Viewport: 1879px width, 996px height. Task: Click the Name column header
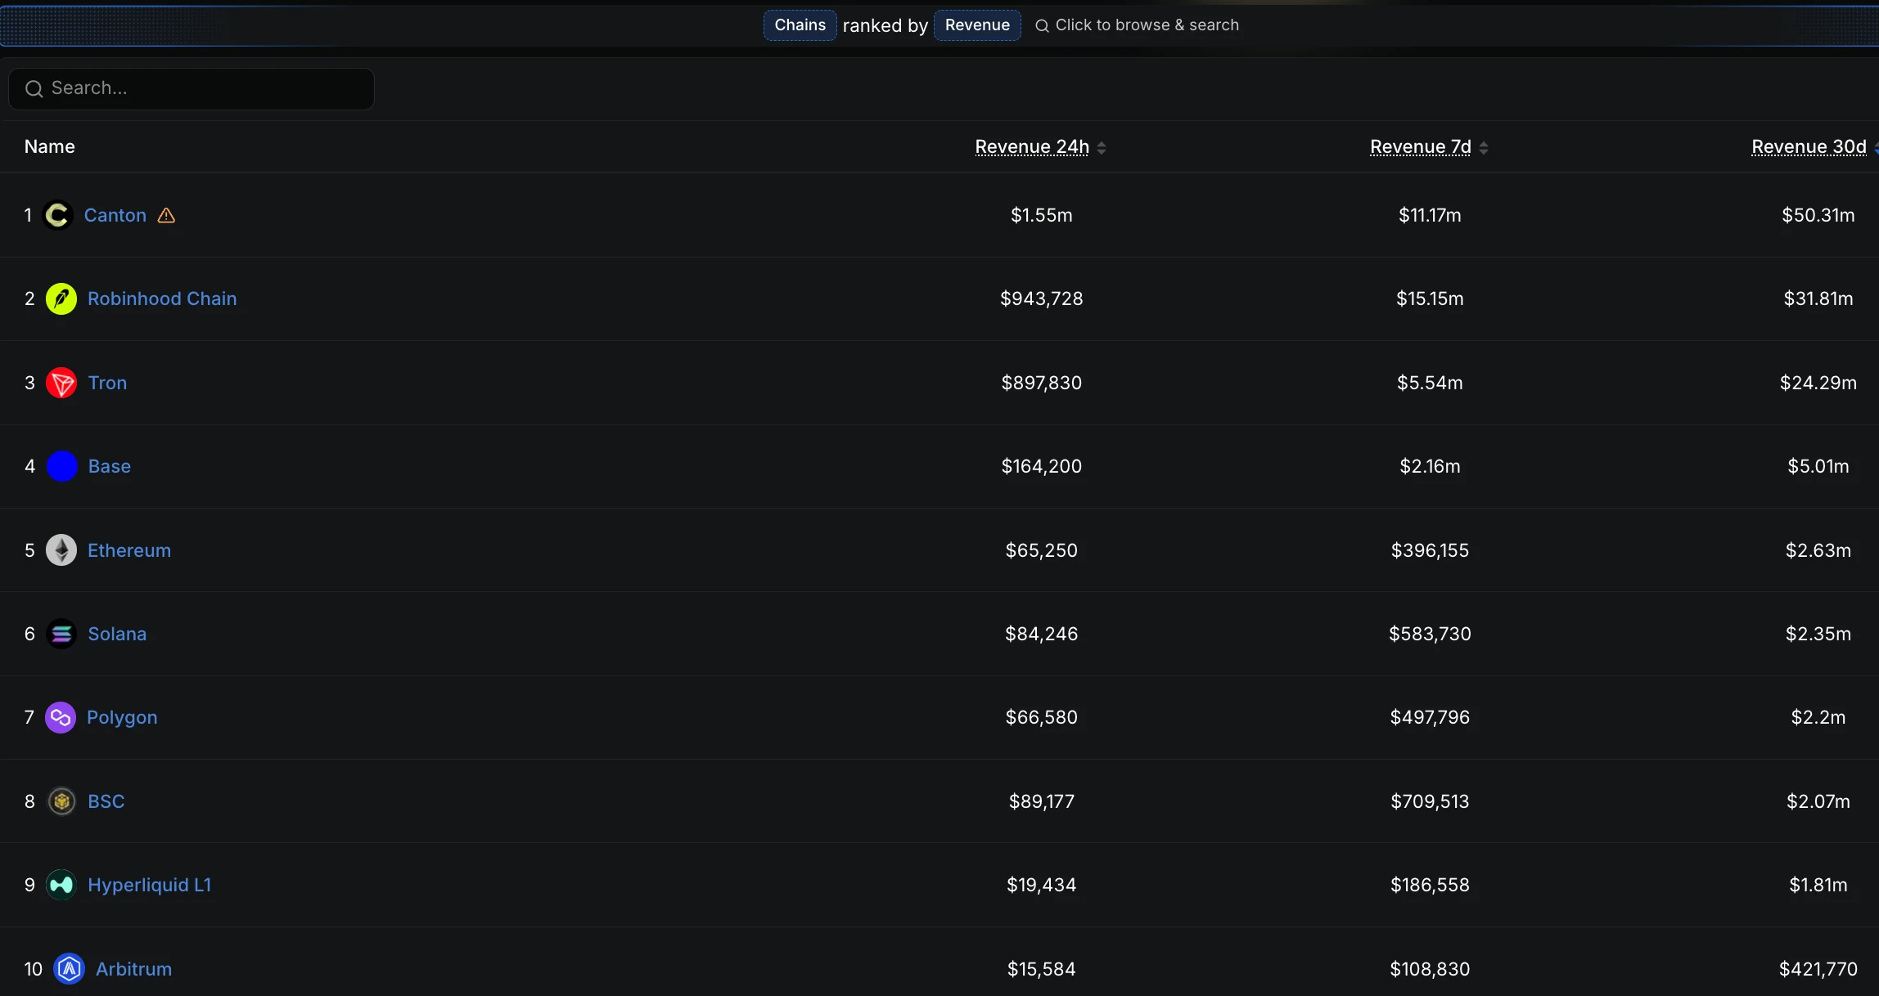(x=50, y=146)
